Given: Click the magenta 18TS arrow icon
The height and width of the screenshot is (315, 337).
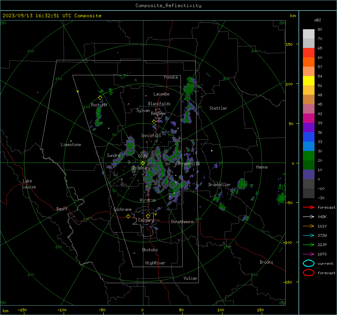Looking at the screenshot, I should [x=309, y=254].
